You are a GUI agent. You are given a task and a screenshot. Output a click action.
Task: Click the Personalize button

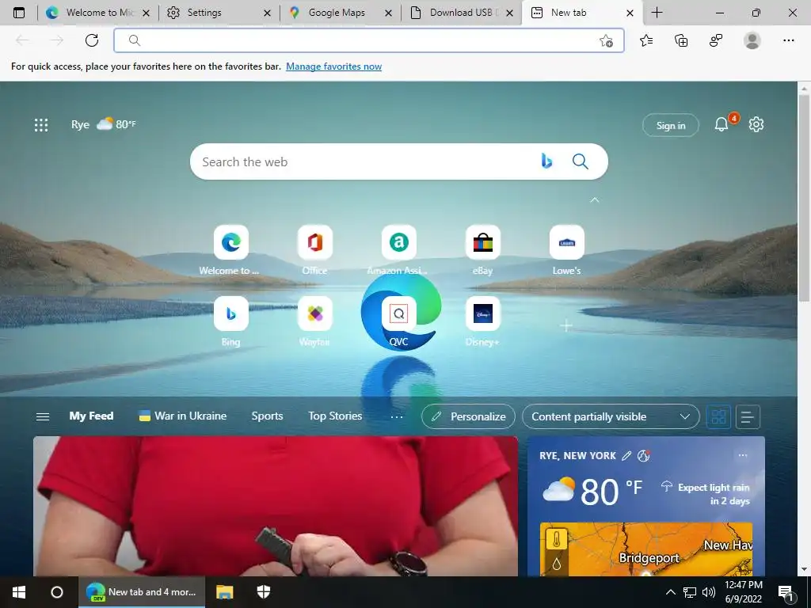pos(468,416)
